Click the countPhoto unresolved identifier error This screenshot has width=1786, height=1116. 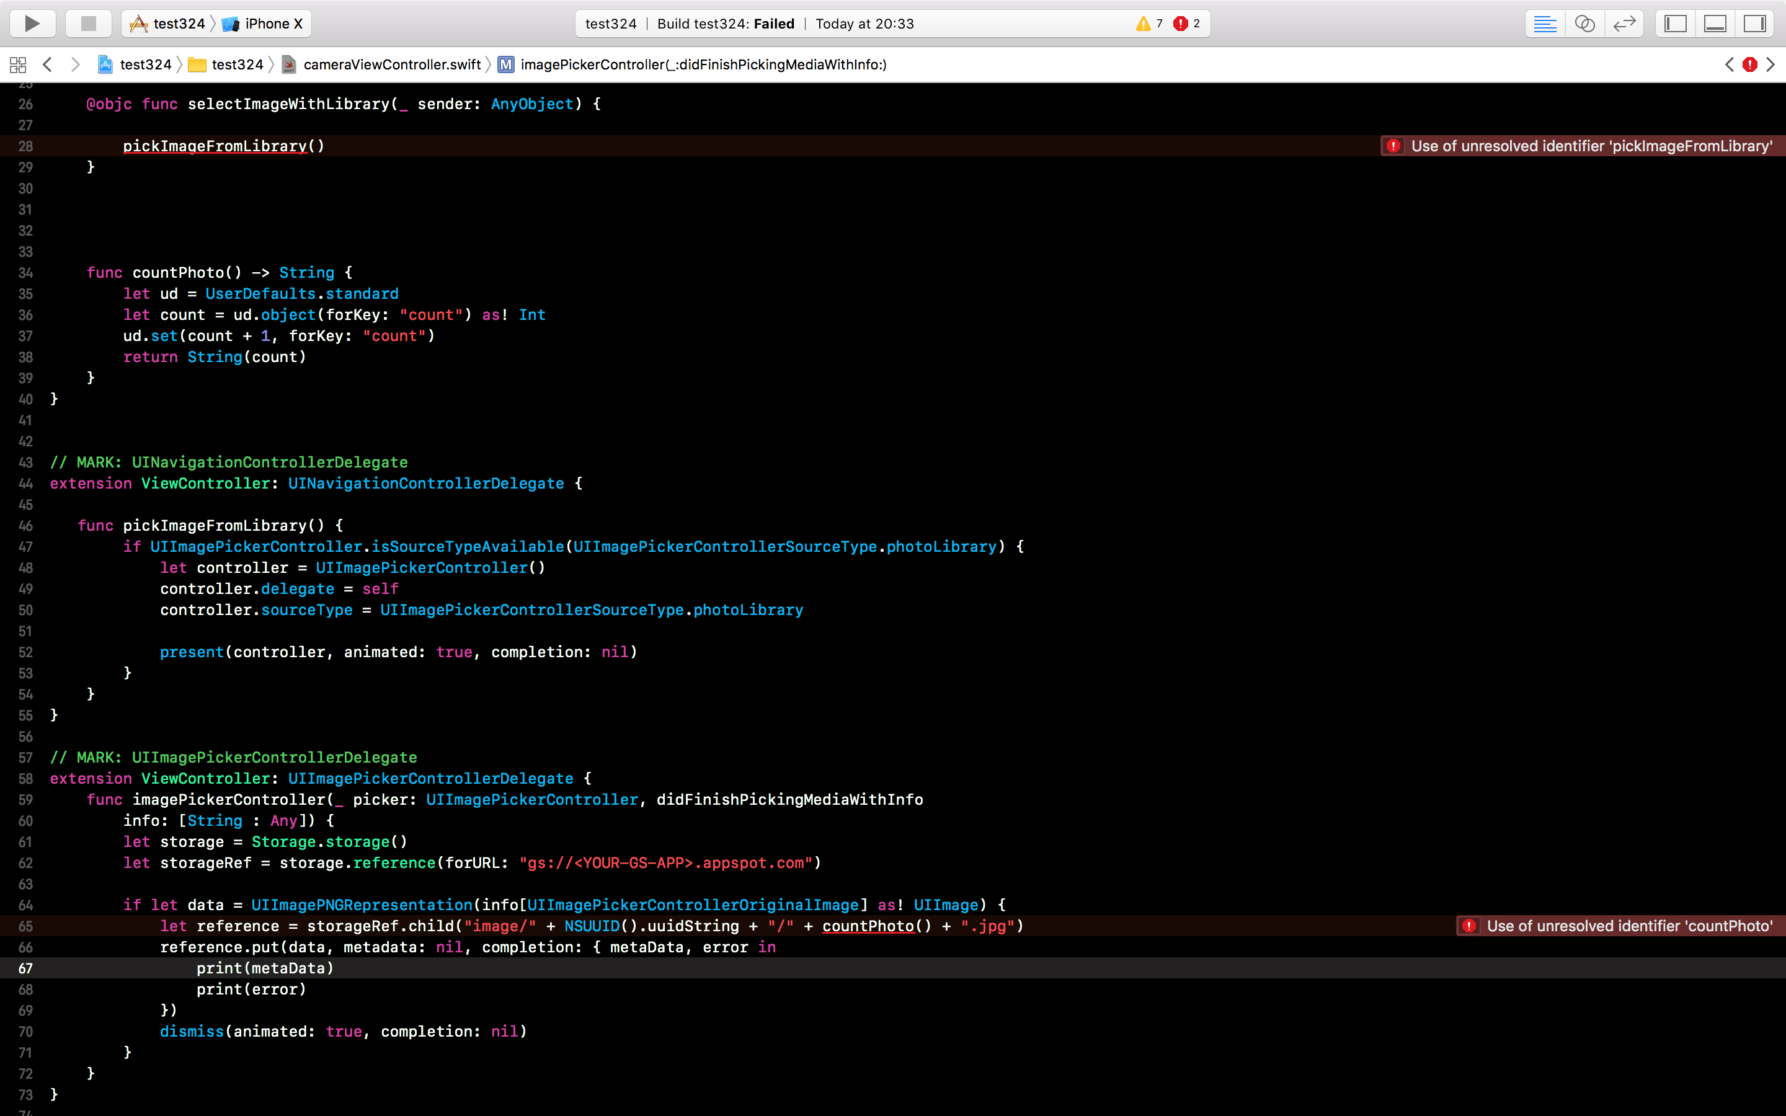click(1620, 926)
